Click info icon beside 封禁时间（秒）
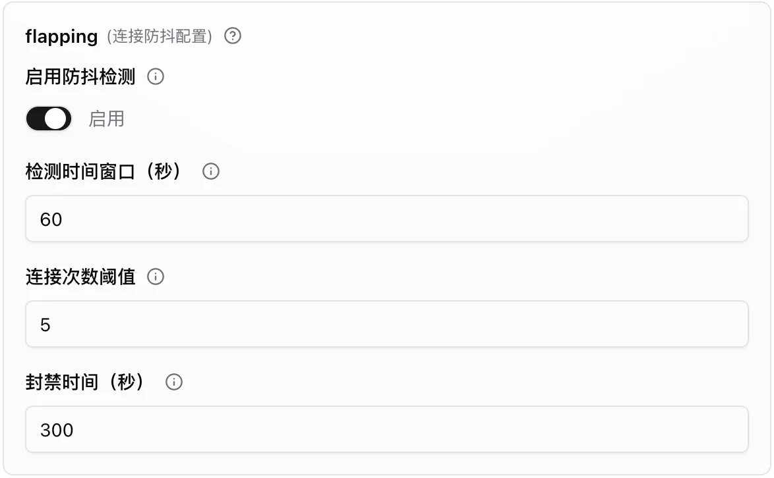 coord(174,383)
